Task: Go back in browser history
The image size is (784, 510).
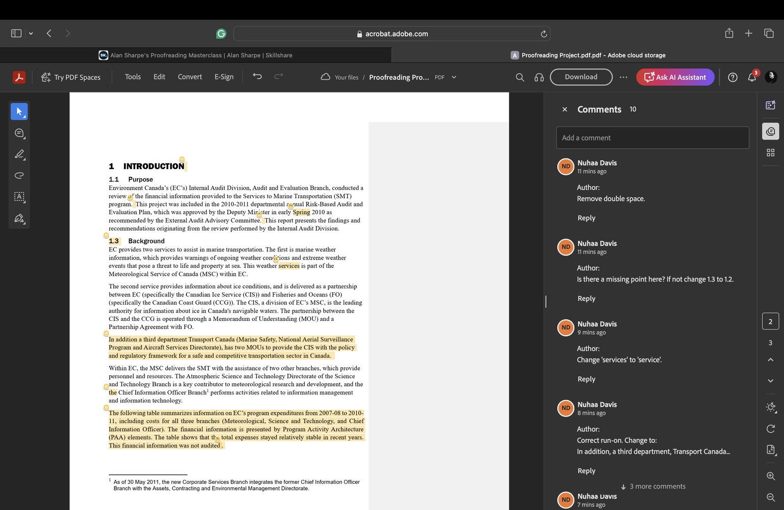Action: [49, 33]
